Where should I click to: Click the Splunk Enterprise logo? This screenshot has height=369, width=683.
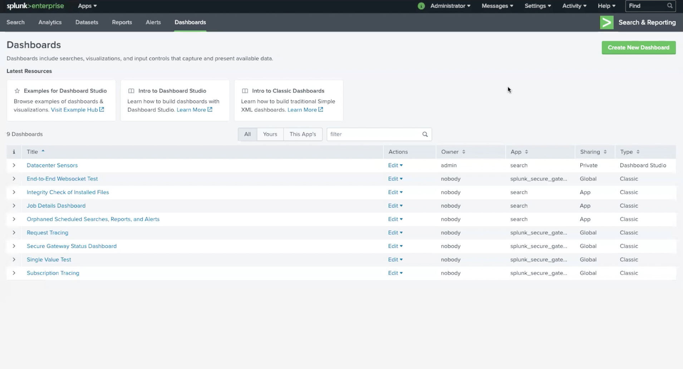[x=35, y=6]
